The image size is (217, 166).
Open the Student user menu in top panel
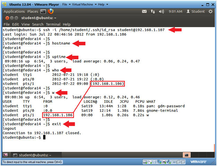196,11
